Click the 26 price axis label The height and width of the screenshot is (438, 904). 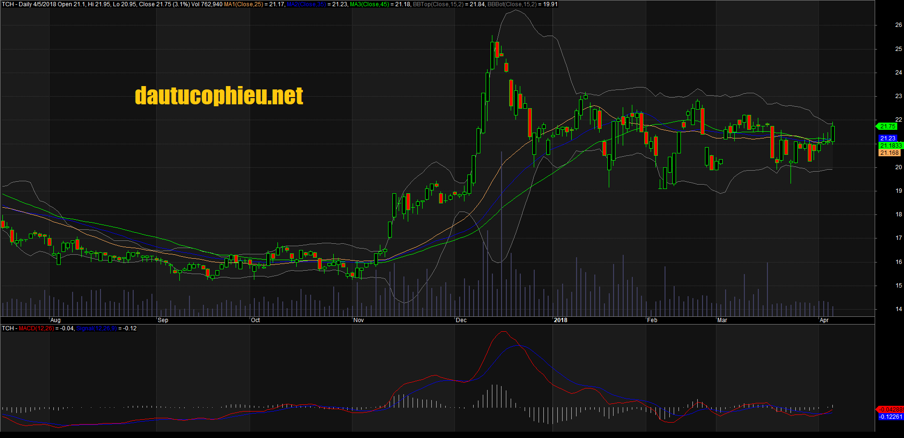tap(898, 25)
